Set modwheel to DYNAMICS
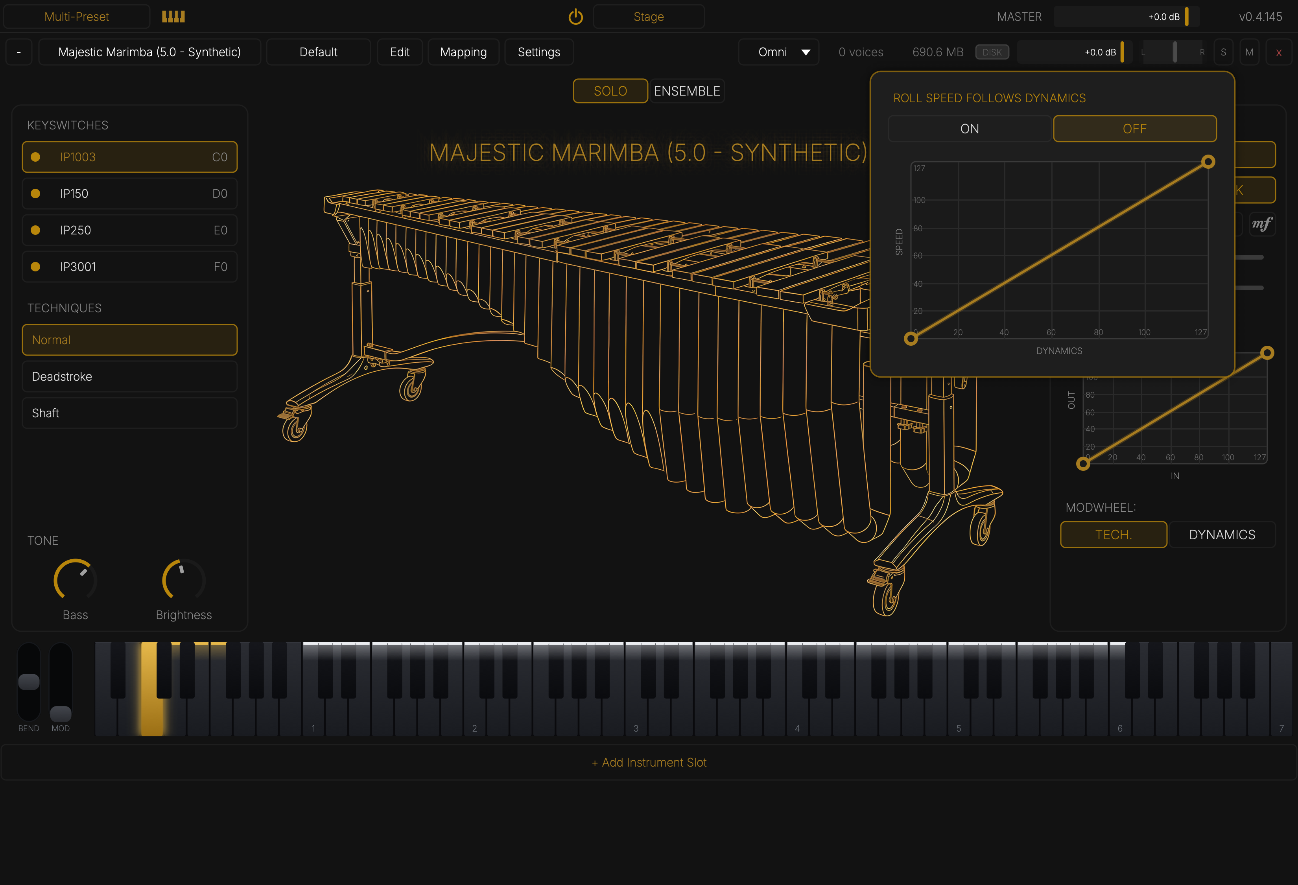The width and height of the screenshot is (1298, 885). (1221, 535)
